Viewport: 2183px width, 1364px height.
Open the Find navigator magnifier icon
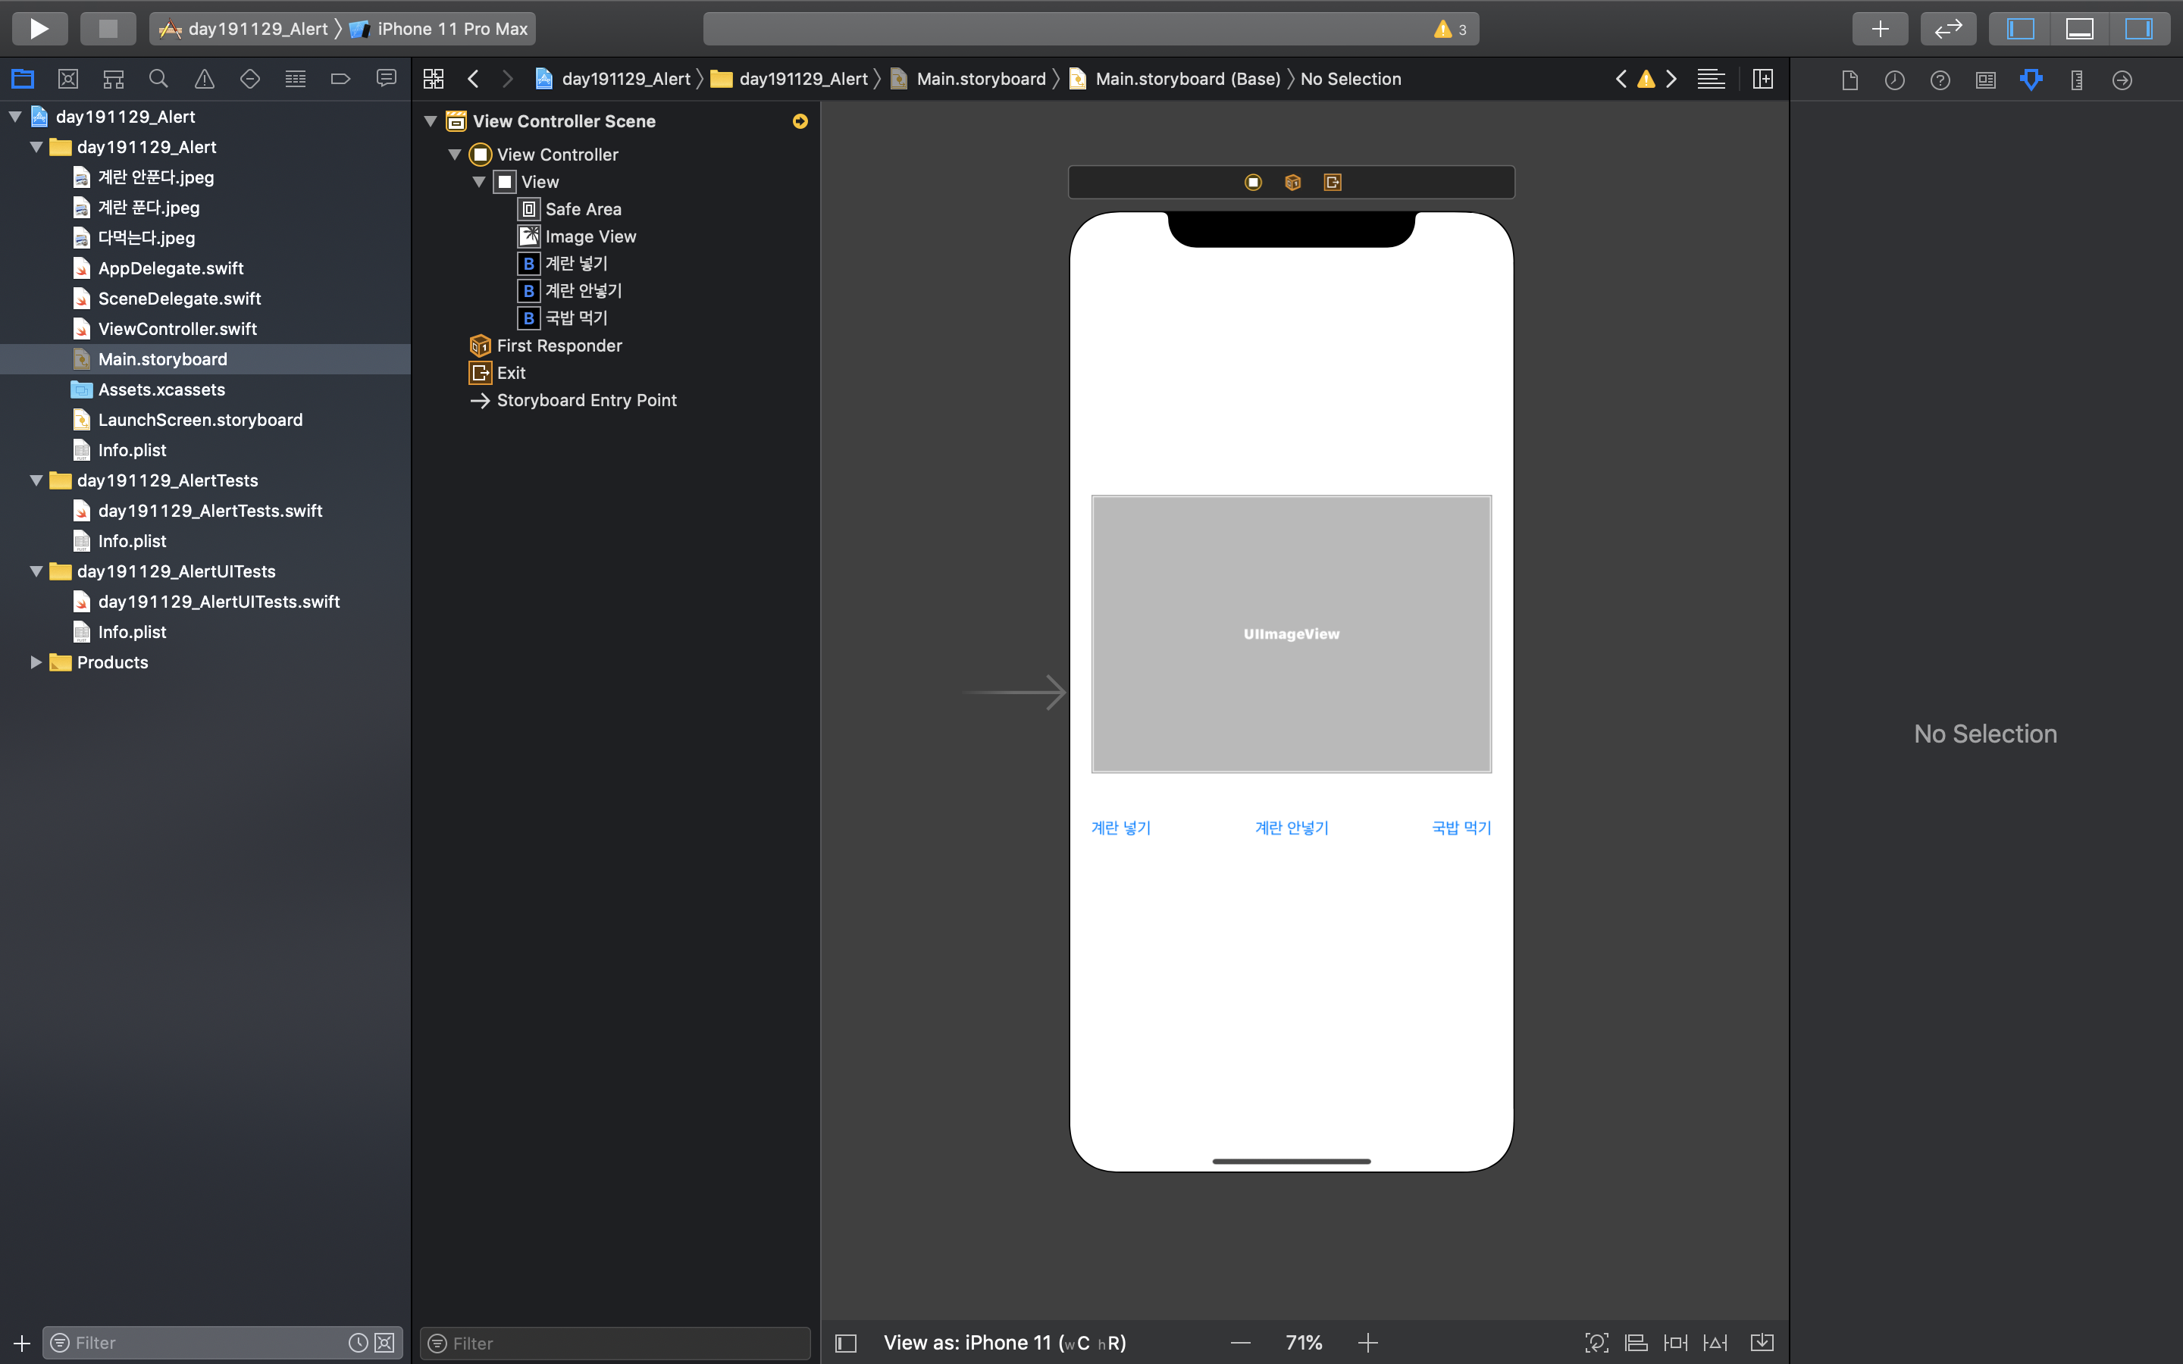coord(158,80)
